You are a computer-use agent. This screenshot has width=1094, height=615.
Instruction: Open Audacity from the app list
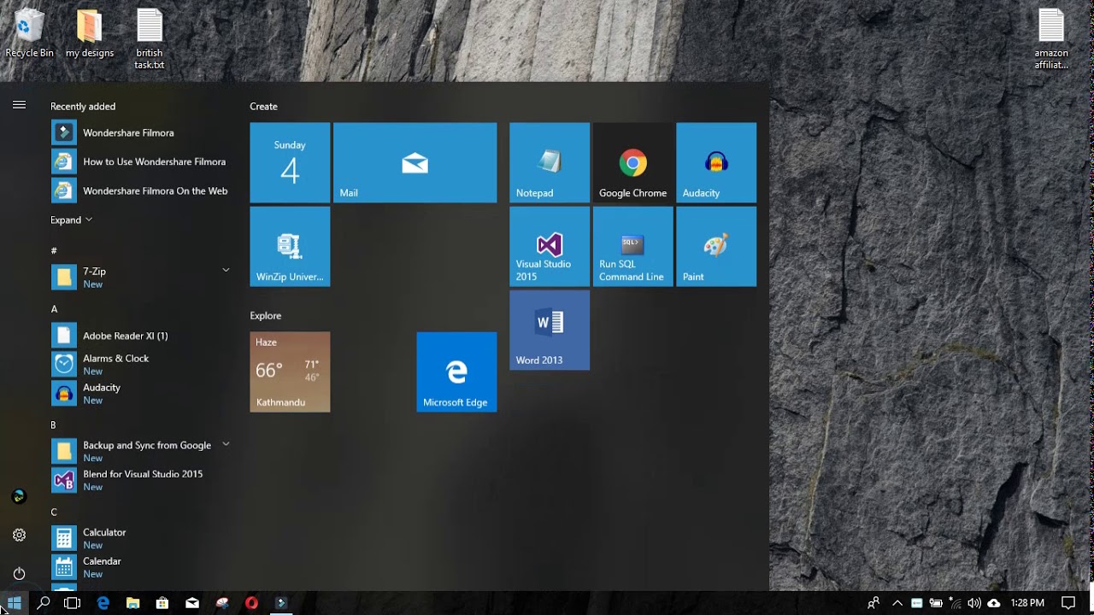coord(141,394)
